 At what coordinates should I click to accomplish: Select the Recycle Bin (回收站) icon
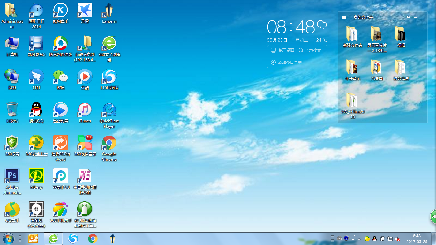[x=12, y=110]
